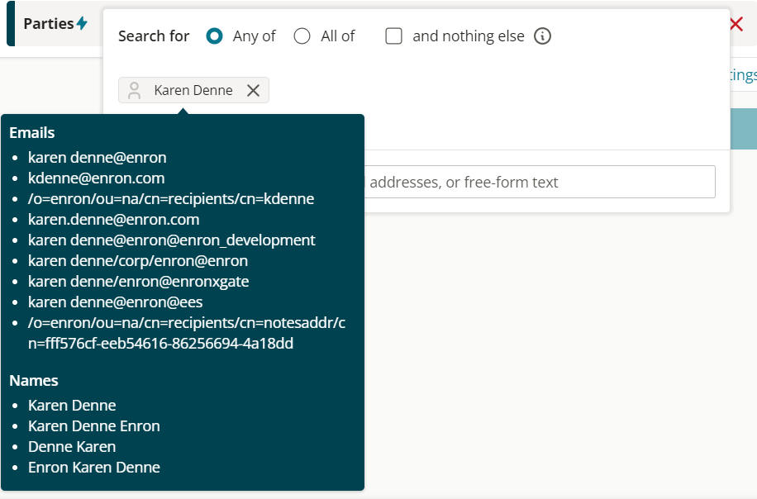Click the info icon after "and nothing else"

[542, 36]
